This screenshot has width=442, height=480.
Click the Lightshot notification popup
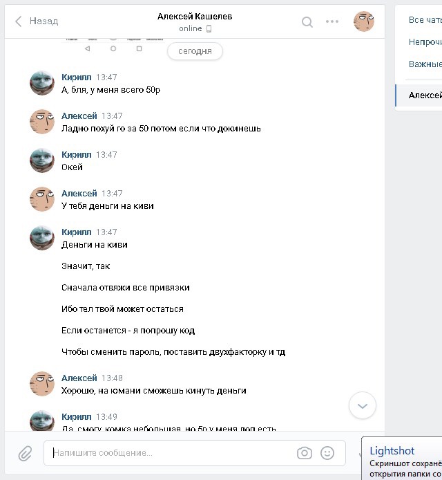click(x=402, y=459)
